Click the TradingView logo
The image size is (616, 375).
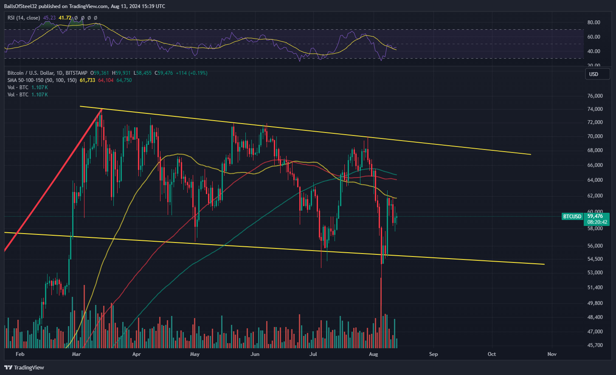pyautogui.click(x=24, y=367)
